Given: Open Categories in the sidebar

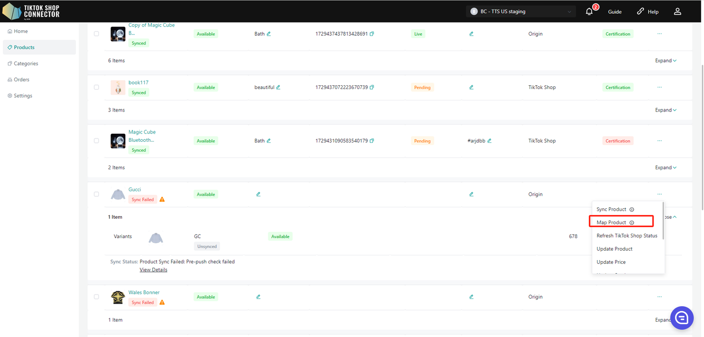Looking at the screenshot, I should click(x=39, y=64).
